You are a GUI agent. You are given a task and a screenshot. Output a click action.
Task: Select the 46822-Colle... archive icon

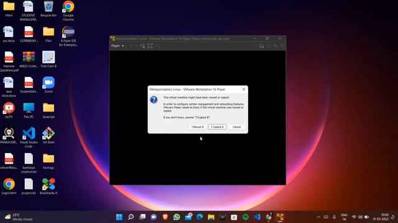point(29,59)
